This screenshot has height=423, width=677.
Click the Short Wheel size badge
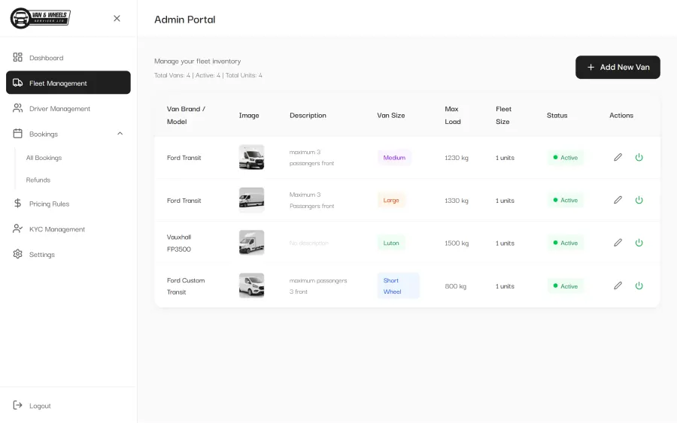[398, 286]
